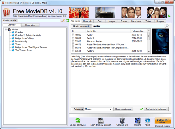Click the green refresh icon beside Find field
The width and height of the screenshot is (175, 129).
pyautogui.click(x=67, y=20)
